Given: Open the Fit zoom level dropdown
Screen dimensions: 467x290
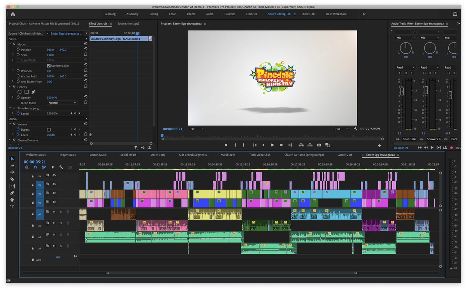Looking at the screenshot, I should [197, 128].
